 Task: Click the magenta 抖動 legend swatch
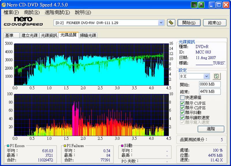click(122, 146)
